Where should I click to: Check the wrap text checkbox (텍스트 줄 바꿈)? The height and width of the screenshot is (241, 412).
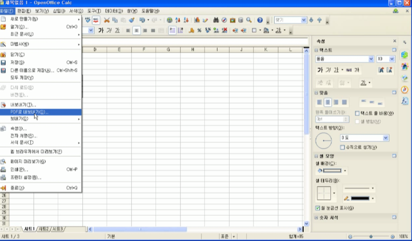point(357,113)
